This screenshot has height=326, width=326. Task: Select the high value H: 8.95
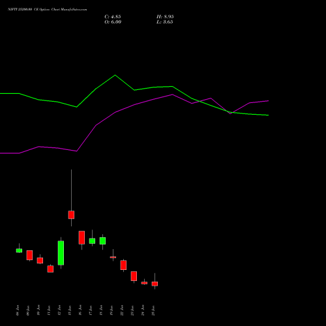[165, 17]
